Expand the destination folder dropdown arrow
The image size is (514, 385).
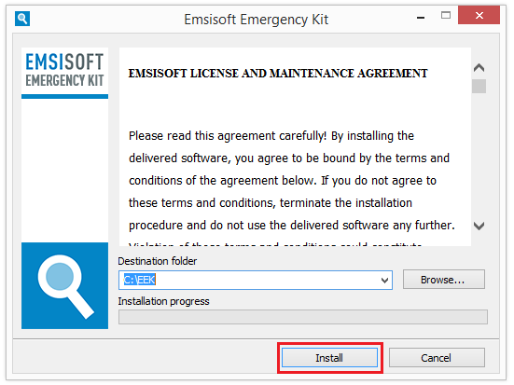[x=384, y=281]
